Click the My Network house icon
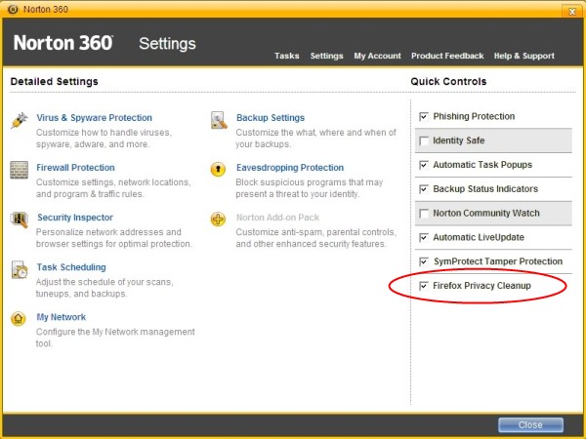This screenshot has width=586, height=439. click(19, 319)
